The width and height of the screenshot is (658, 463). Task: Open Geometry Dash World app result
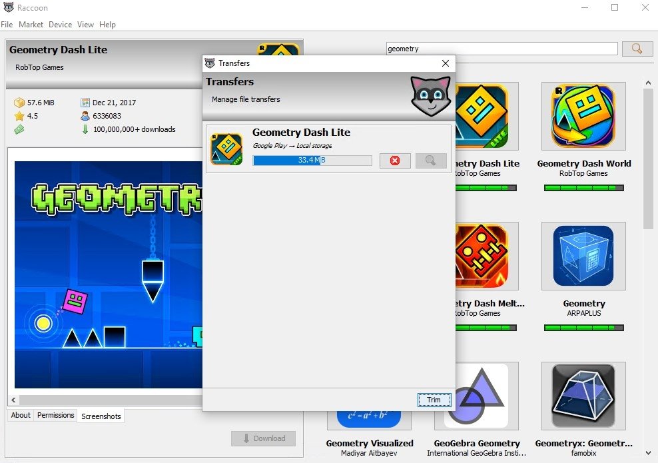[x=583, y=117]
